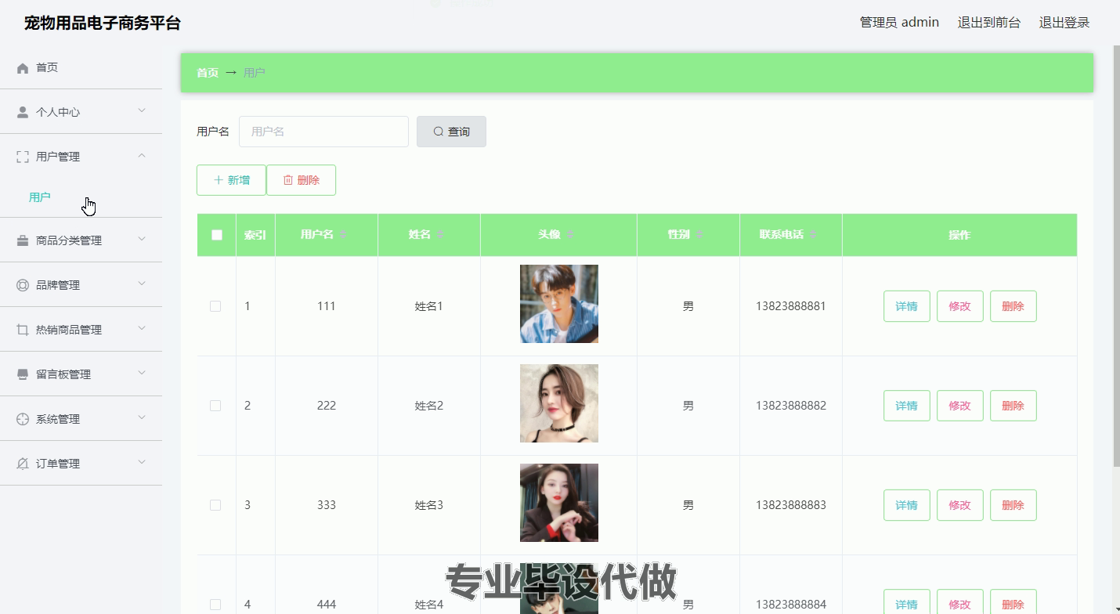Screen dimensions: 1120x614
Task: Sort the 姓名 column with its arrows
Action: [x=440, y=235]
